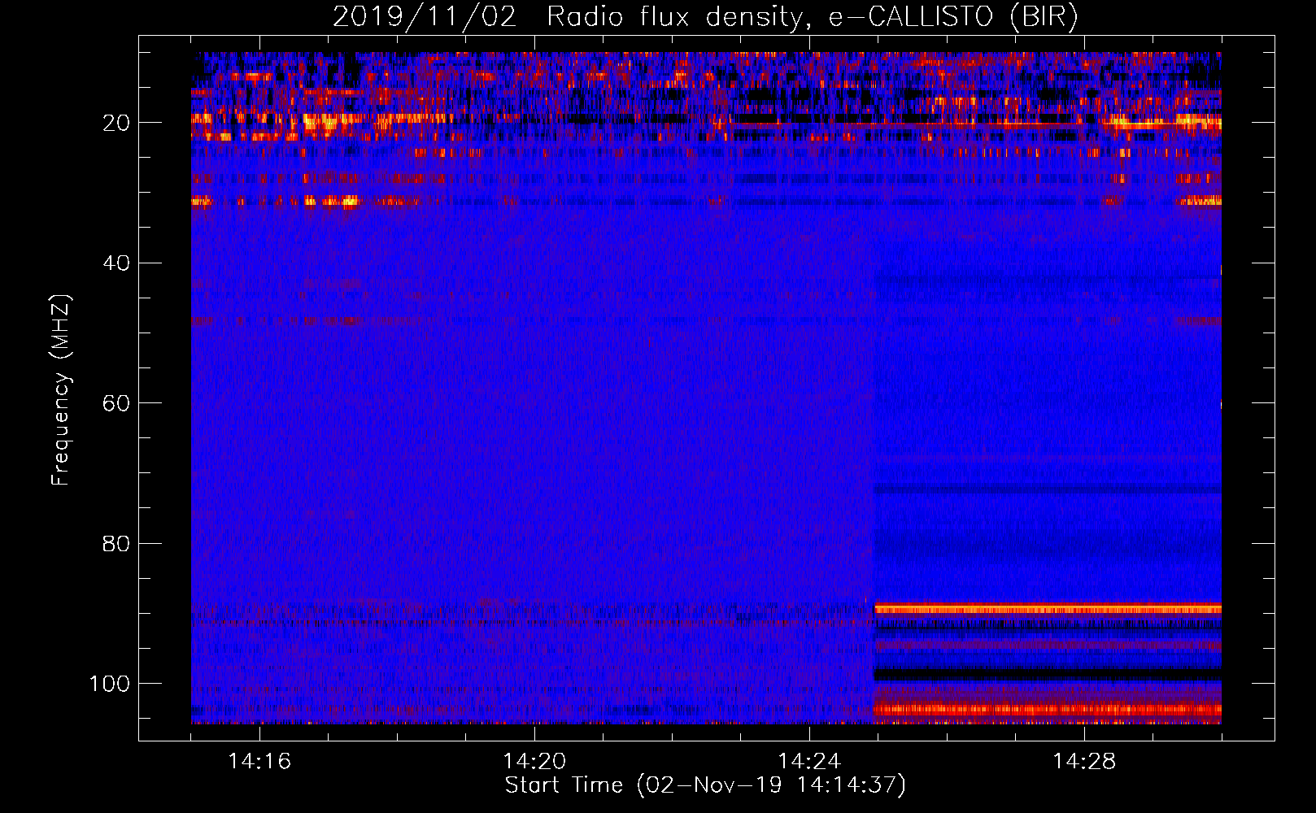Click the 100 frequency tick label

coord(110,683)
